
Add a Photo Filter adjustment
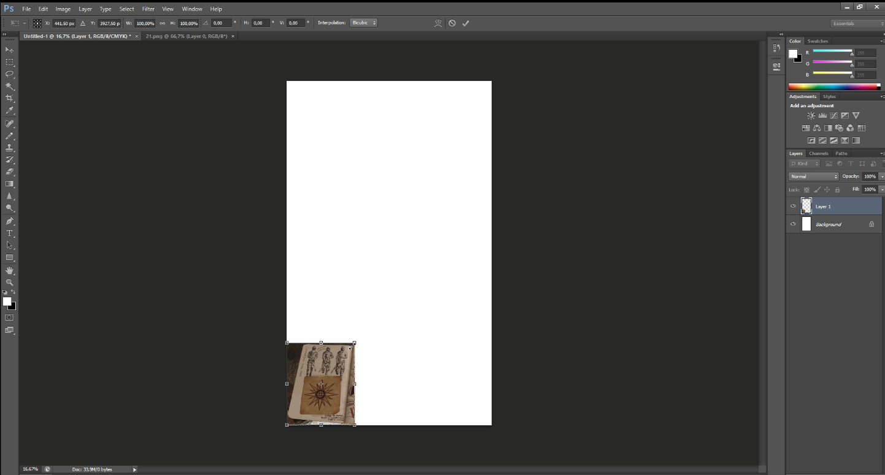pos(839,128)
